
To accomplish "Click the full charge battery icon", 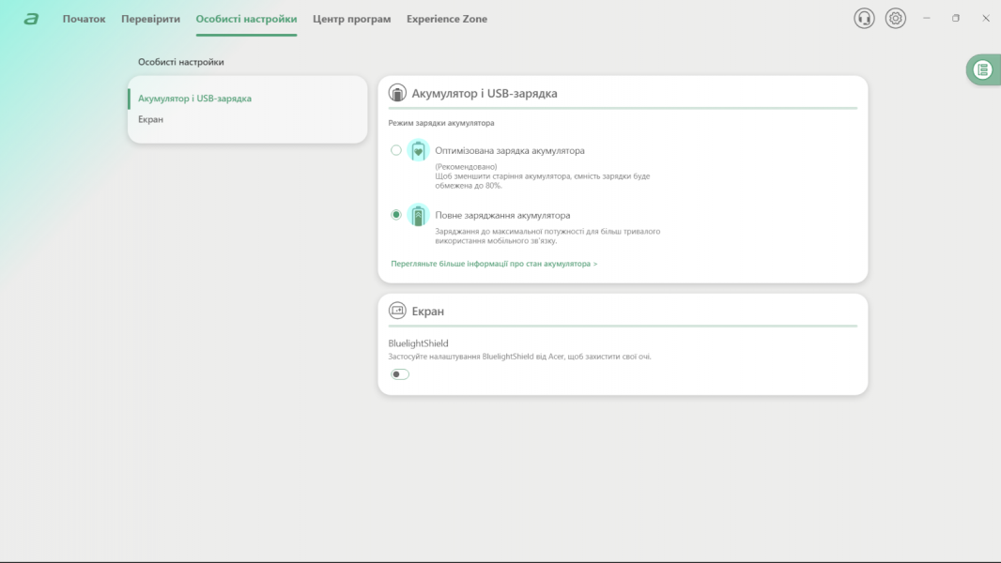I will [x=419, y=215].
